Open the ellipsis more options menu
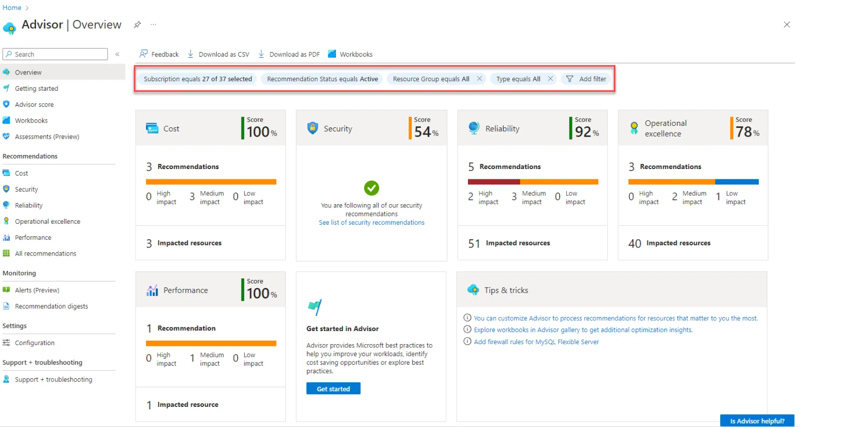The width and height of the screenshot is (848, 427). click(x=154, y=24)
